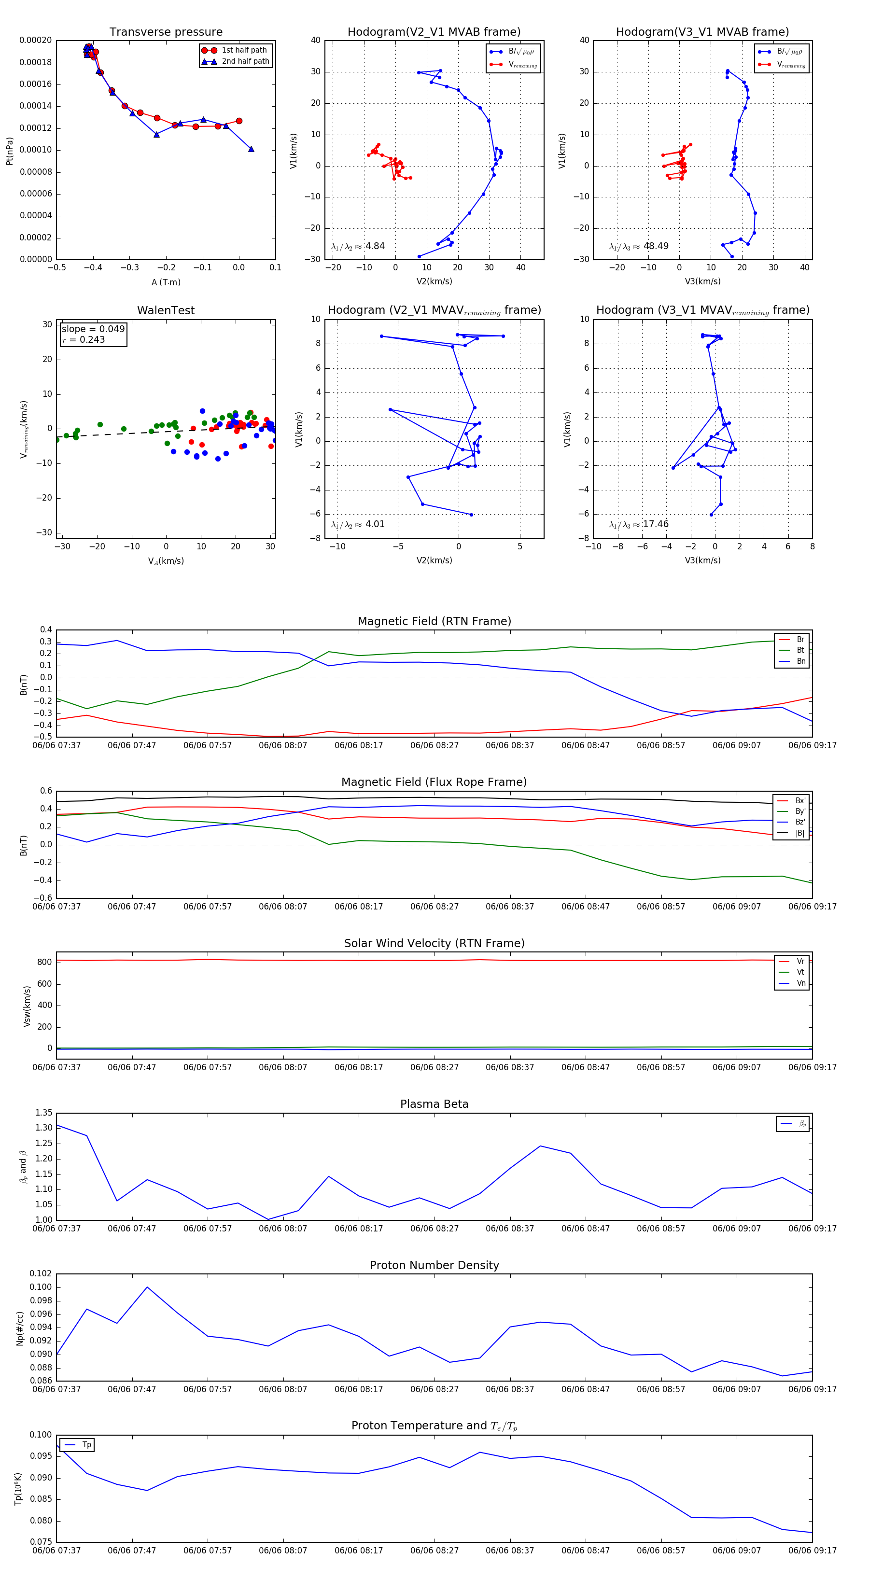Viewport: 869px width, 1593px height.
Task: Click the Bn legend entry
Action: click(x=792, y=661)
